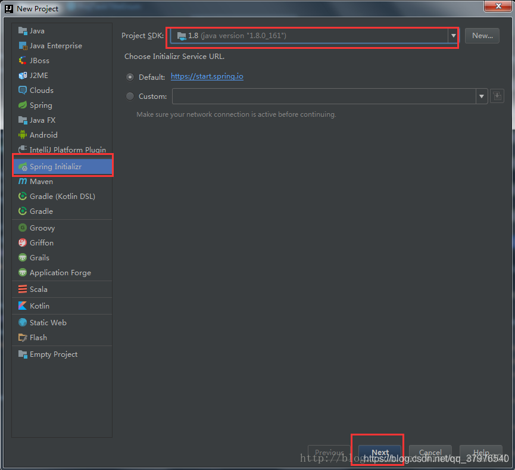Open the Project SDK dropdown arrow
515x470 pixels.
453,36
